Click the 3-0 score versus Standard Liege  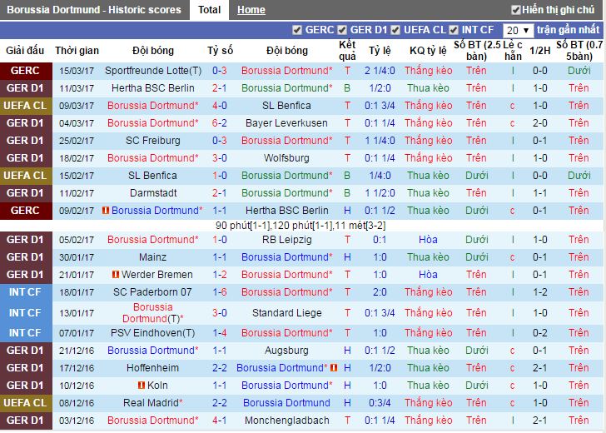[220, 313]
